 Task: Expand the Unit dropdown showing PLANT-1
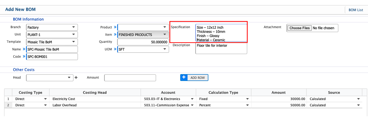pyautogui.click(x=52, y=35)
